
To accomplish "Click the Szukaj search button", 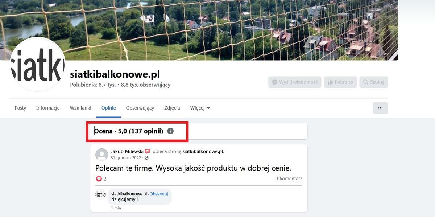I will 374,82.
